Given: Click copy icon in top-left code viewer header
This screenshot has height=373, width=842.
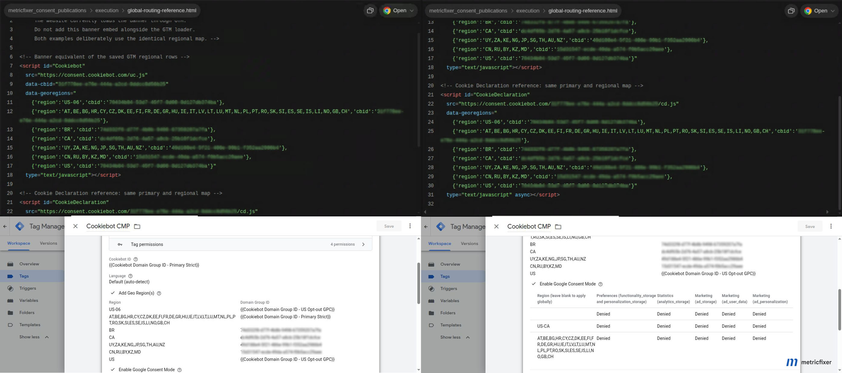Looking at the screenshot, I should point(370,11).
